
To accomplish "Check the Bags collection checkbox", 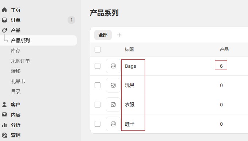I will [98, 66].
